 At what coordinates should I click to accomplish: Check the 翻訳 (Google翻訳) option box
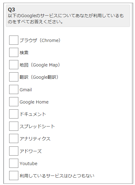[x=14, y=77]
